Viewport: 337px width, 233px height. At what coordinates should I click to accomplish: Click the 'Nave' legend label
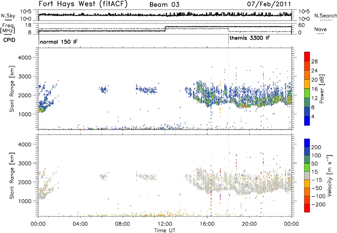coord(321,29)
